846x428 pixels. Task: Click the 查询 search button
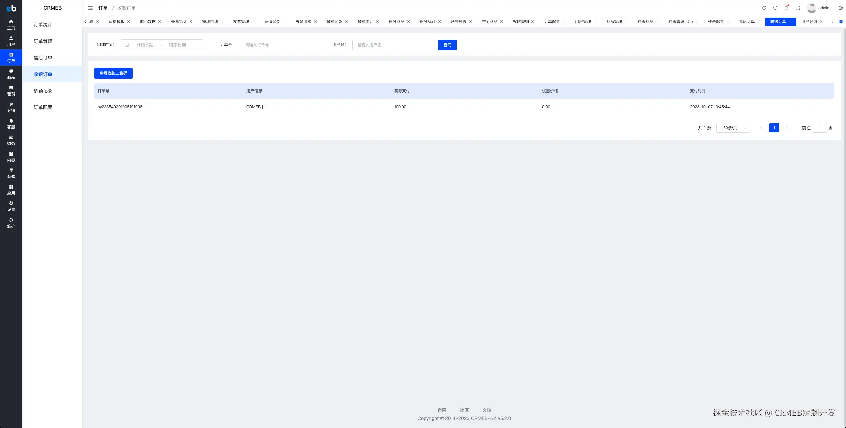coord(447,45)
